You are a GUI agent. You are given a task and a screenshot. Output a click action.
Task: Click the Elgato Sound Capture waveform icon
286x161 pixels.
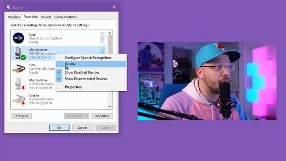tap(18, 38)
